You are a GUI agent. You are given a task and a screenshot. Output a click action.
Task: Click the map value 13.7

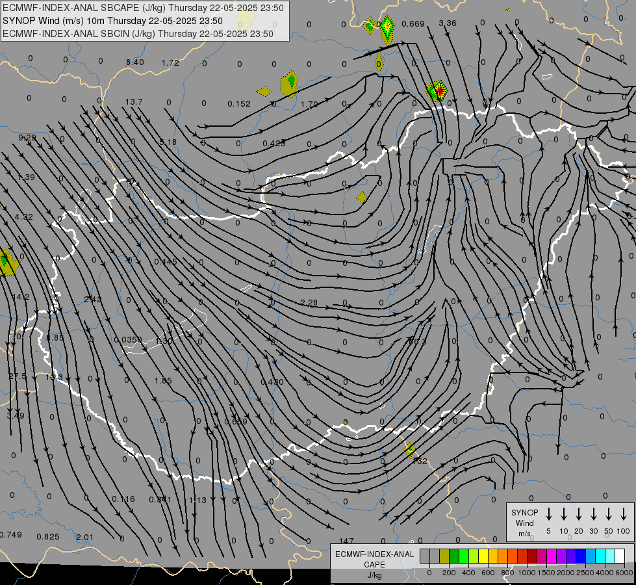(134, 102)
